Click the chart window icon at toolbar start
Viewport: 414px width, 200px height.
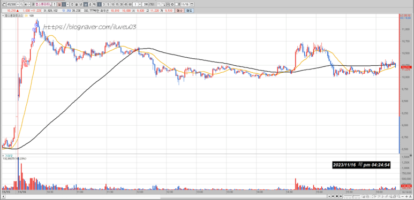pyautogui.click(x=4, y=4)
